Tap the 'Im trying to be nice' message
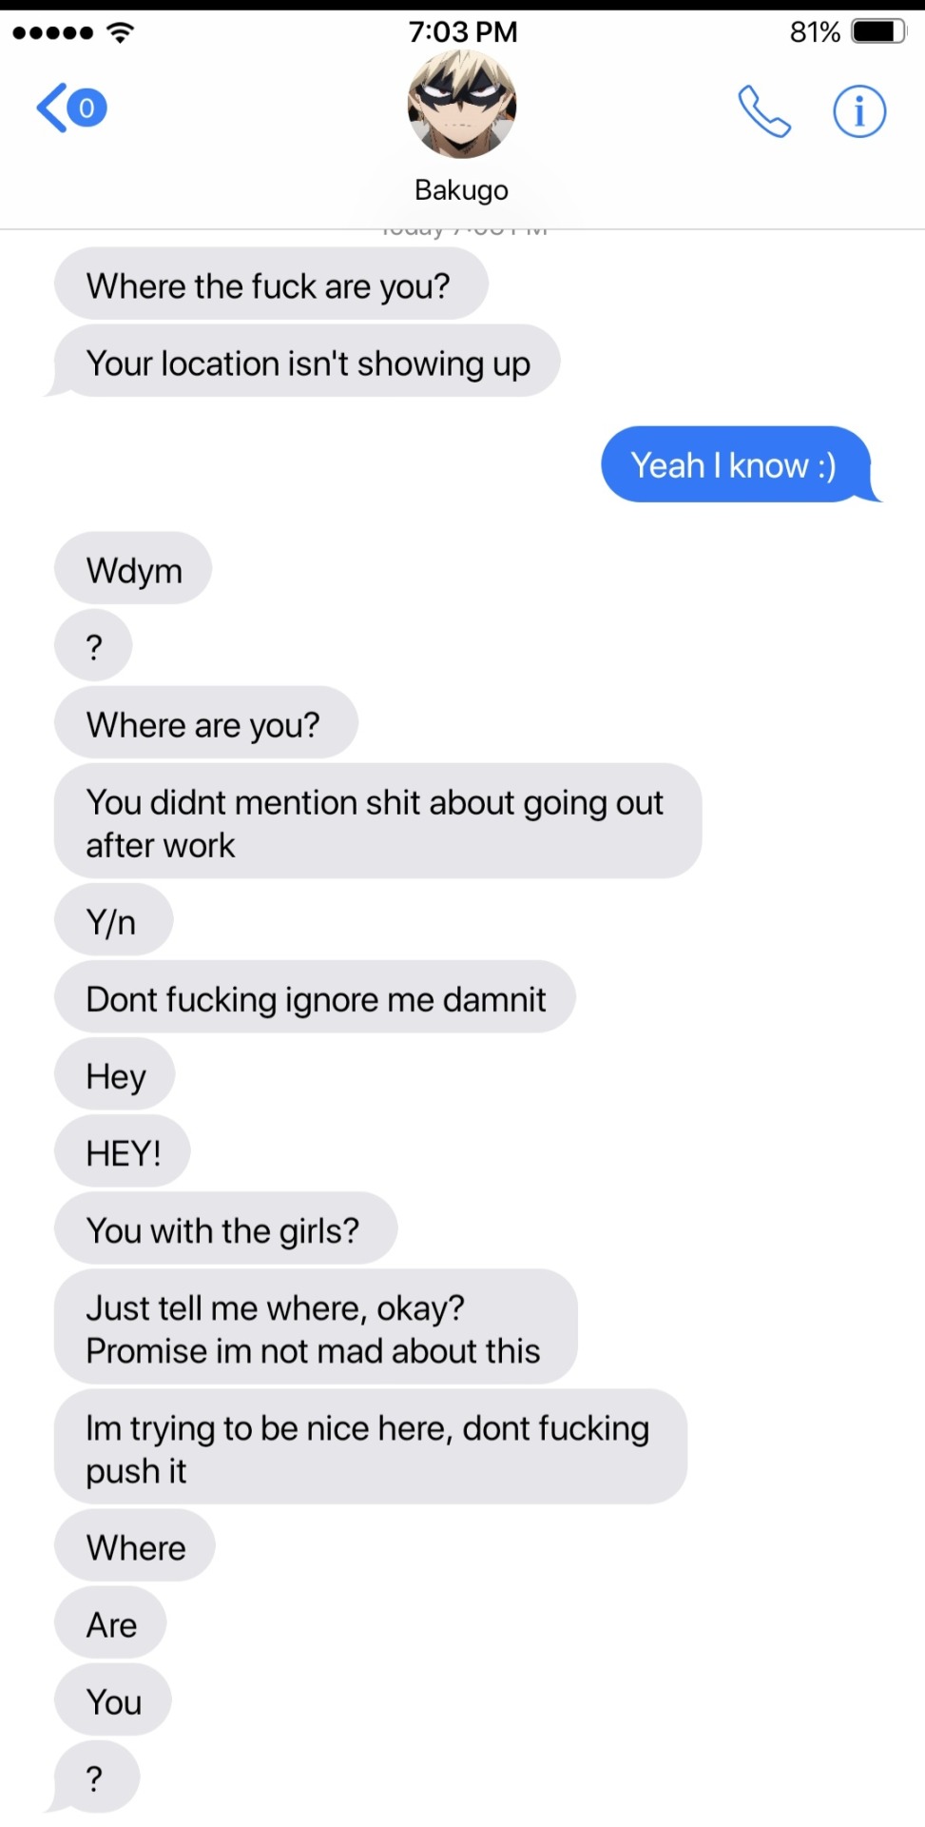Image resolution: width=925 pixels, height=1827 pixels. (371, 1447)
